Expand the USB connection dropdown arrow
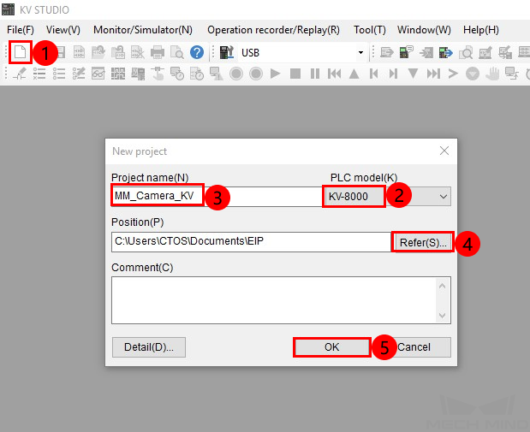Screen dimensions: 530x432 pos(360,52)
